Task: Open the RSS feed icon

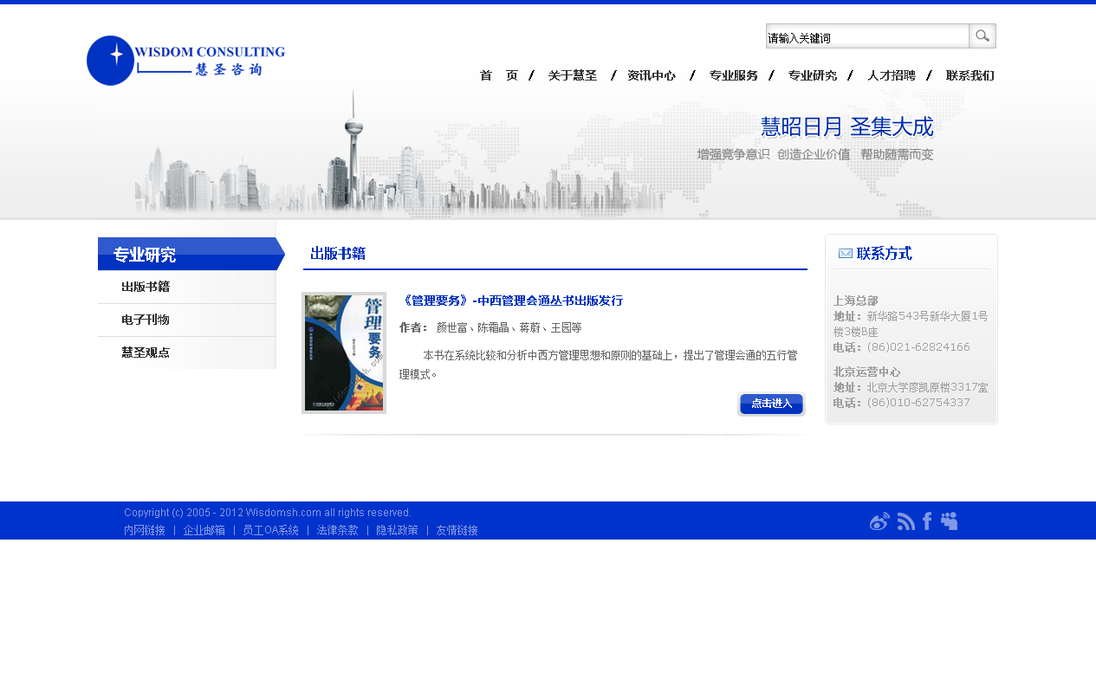Action: tap(905, 521)
